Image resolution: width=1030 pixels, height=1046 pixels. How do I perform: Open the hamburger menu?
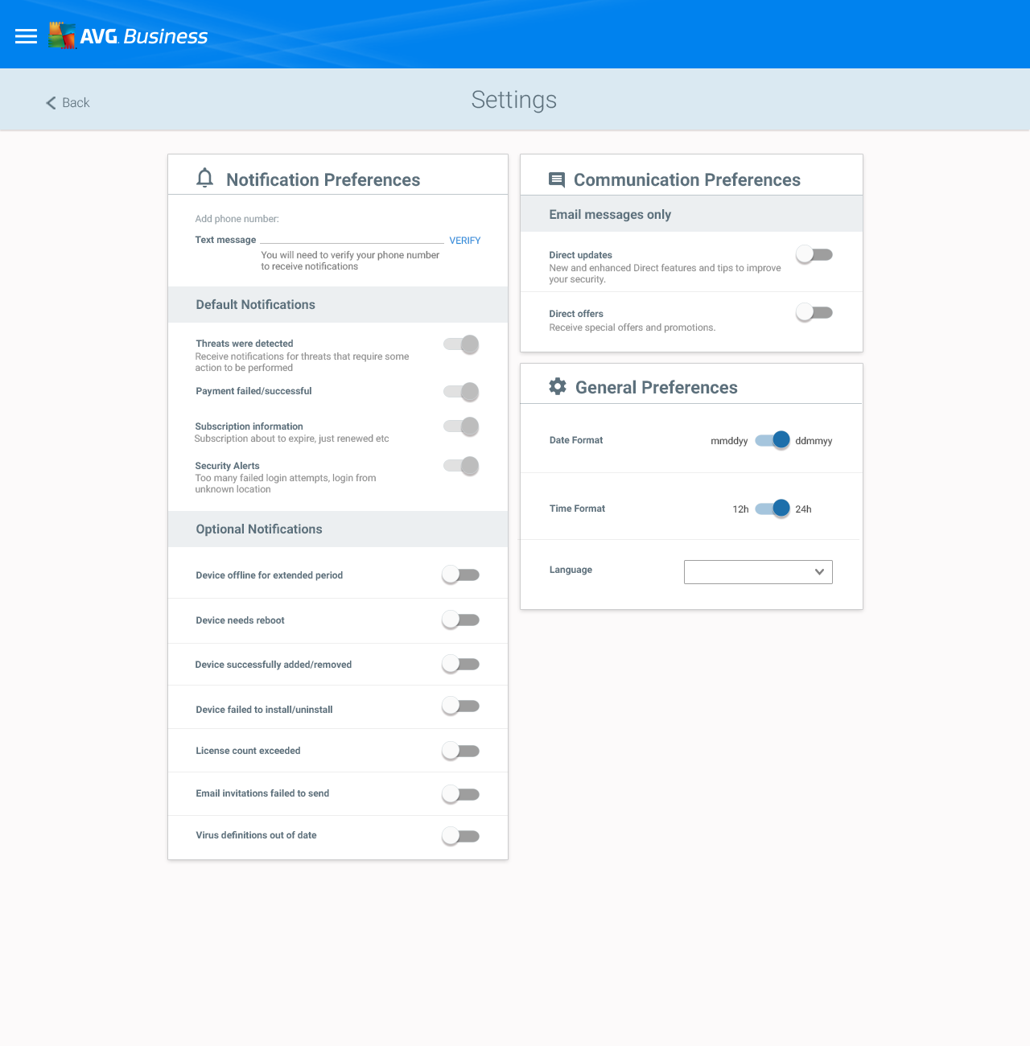pos(27,36)
